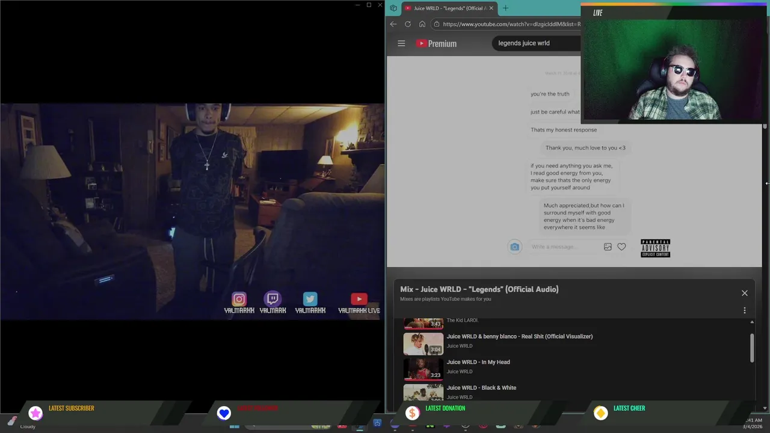Open the browser workspaces icon
This screenshot has width=770, height=433.
point(393,8)
